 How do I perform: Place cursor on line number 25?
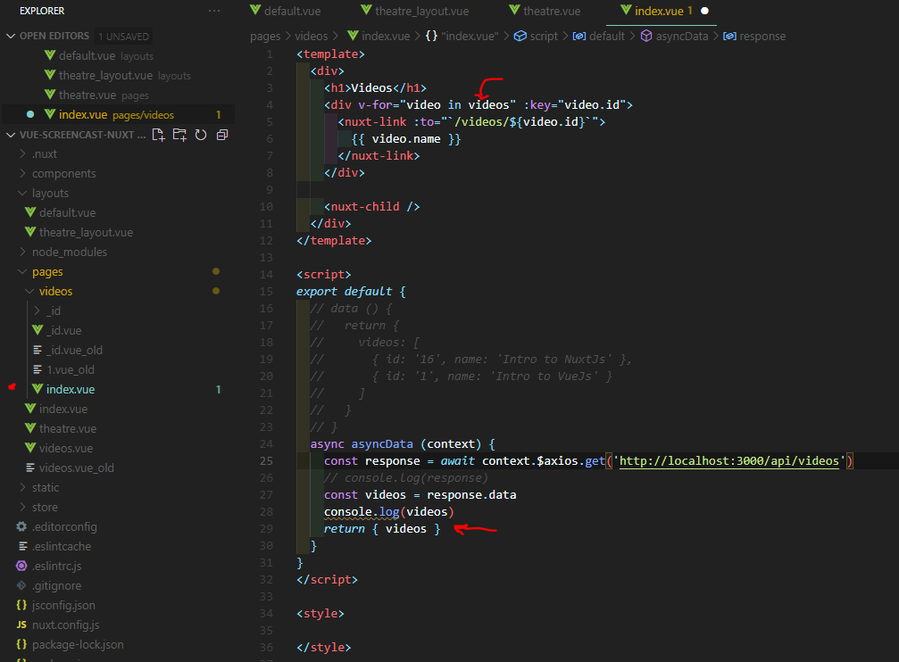(267, 461)
